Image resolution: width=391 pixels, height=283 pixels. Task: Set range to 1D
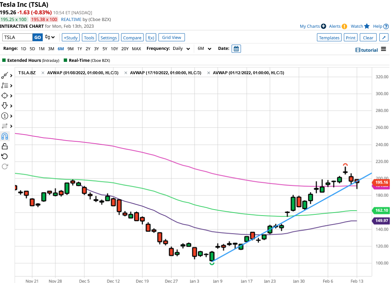click(24, 49)
